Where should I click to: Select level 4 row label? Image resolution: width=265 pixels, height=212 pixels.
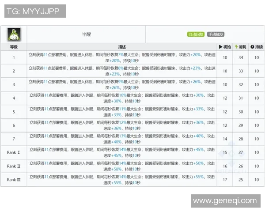coord(14,98)
